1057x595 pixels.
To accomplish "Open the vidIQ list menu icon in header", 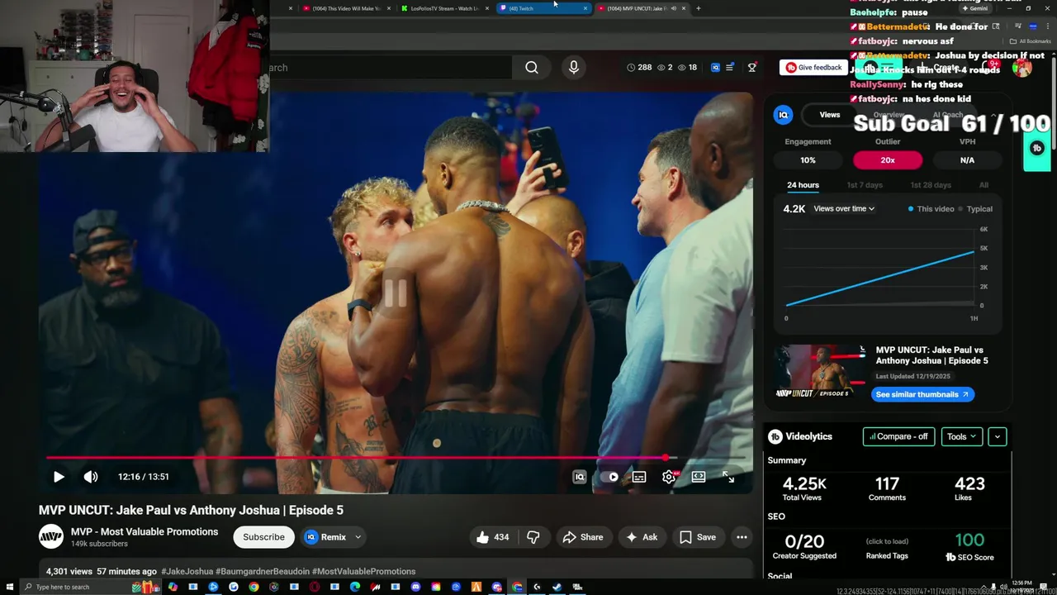I will (x=729, y=67).
